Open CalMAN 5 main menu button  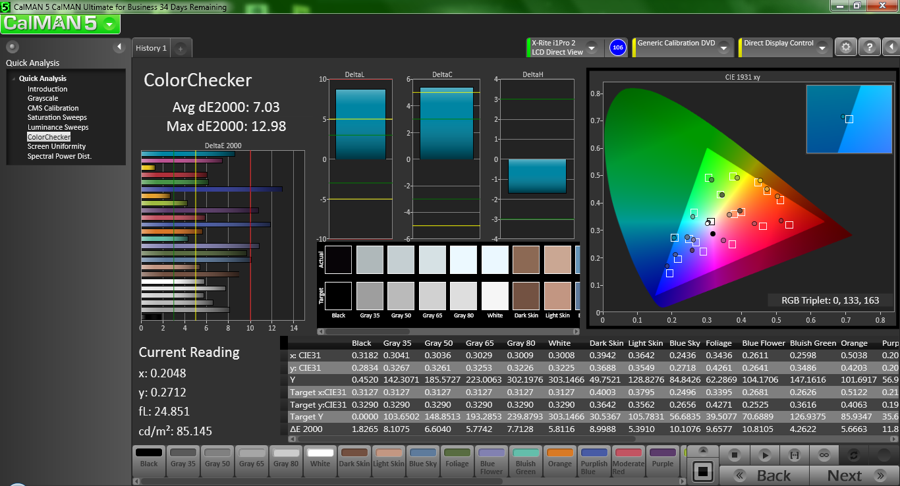coord(61,24)
